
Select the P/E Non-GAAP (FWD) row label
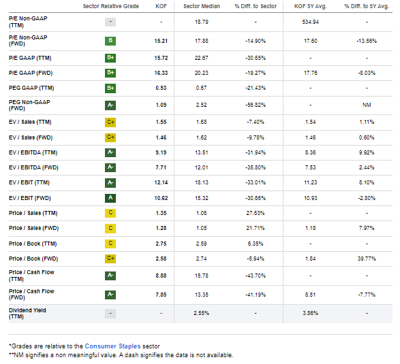coord(28,41)
